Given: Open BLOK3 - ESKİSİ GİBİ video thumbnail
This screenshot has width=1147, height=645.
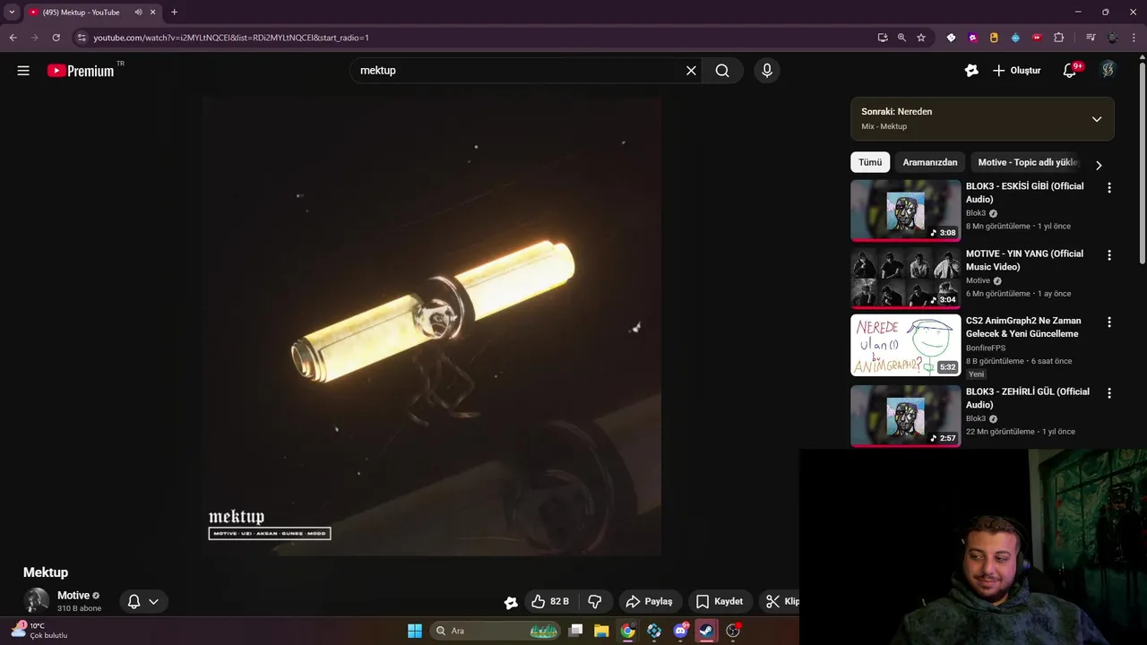Looking at the screenshot, I should tap(905, 211).
